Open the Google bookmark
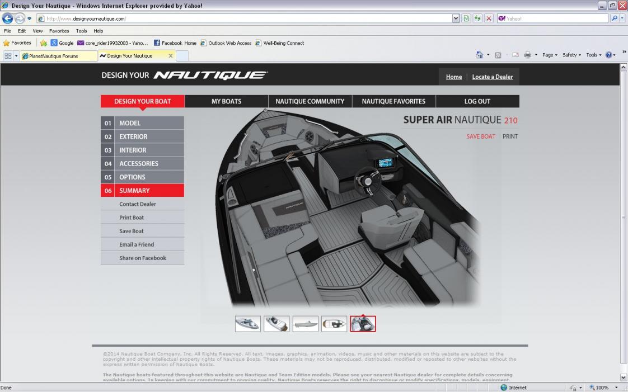The width and height of the screenshot is (628, 392). coord(62,43)
